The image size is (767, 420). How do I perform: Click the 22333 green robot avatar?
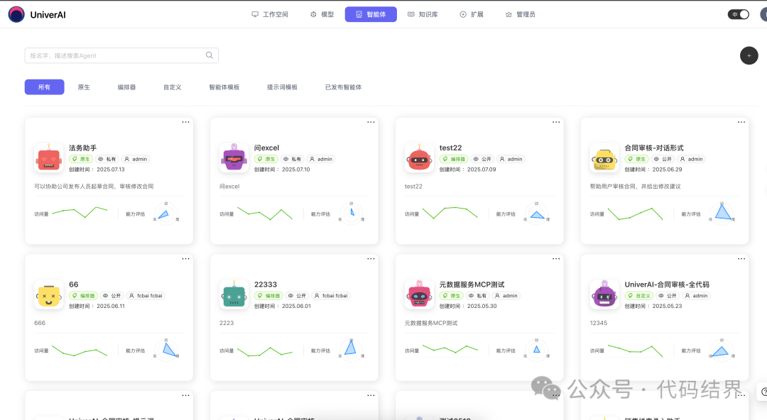click(x=234, y=294)
